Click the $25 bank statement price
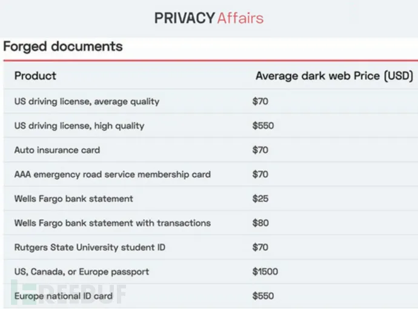 (x=260, y=198)
